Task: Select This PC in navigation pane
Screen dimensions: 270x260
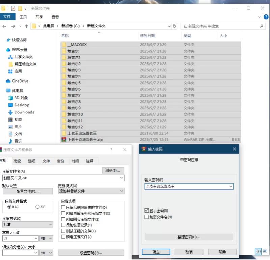Action: pyautogui.click(x=14, y=91)
